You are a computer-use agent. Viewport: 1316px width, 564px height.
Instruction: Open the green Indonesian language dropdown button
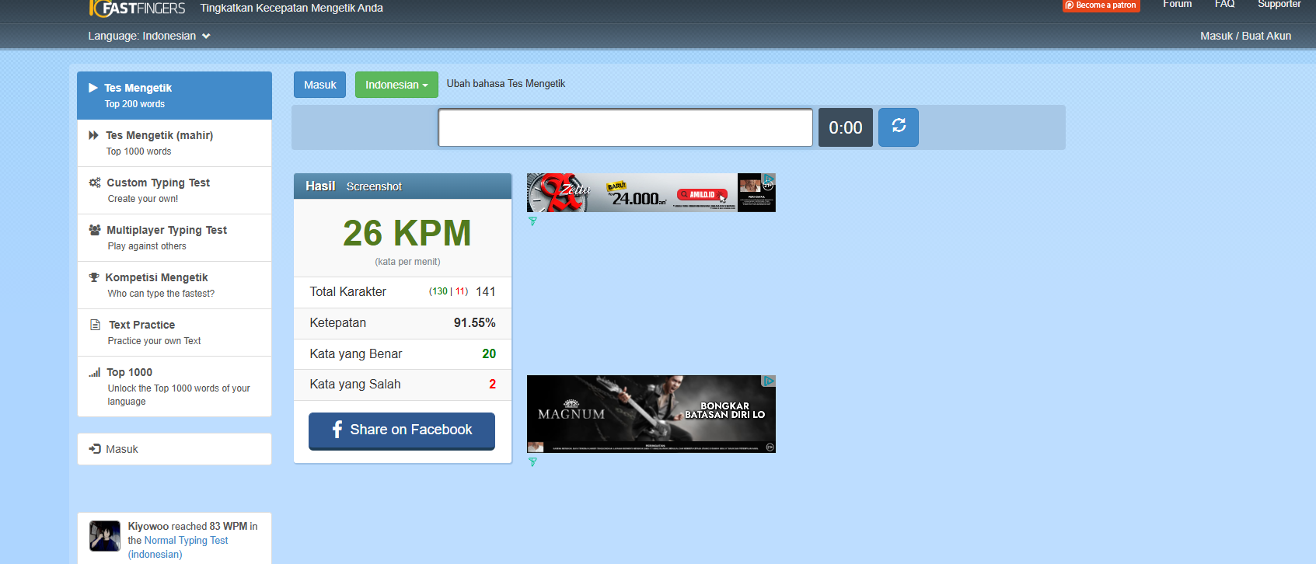(396, 85)
